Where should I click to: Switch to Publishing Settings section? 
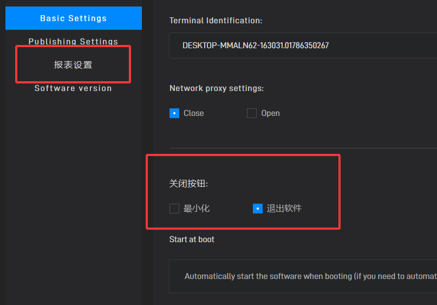point(73,42)
